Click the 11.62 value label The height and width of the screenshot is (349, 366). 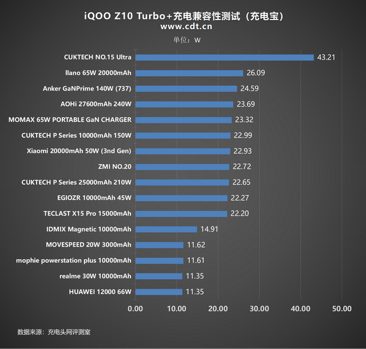click(196, 245)
